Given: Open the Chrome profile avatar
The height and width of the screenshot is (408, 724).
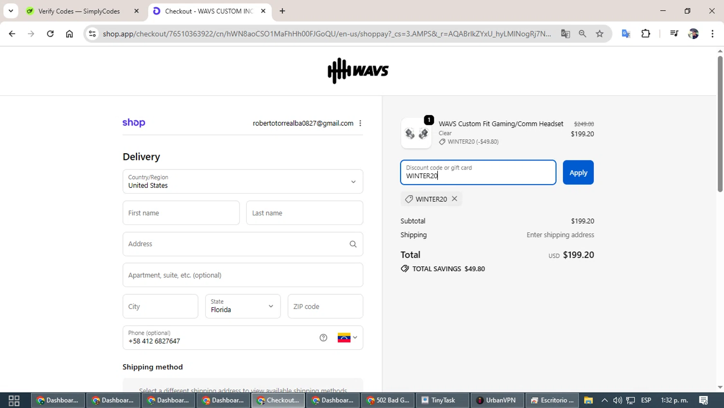Looking at the screenshot, I should 694,34.
